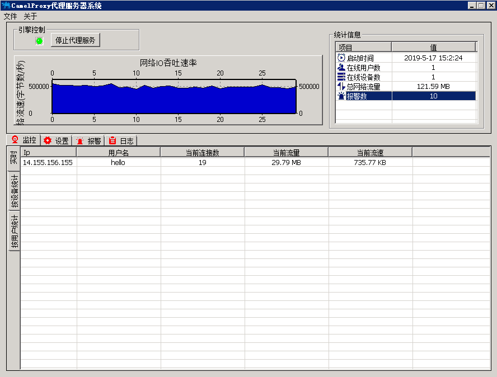Select the 实时 vertical tab
Viewport: 497px width, 377px height.
(13, 158)
